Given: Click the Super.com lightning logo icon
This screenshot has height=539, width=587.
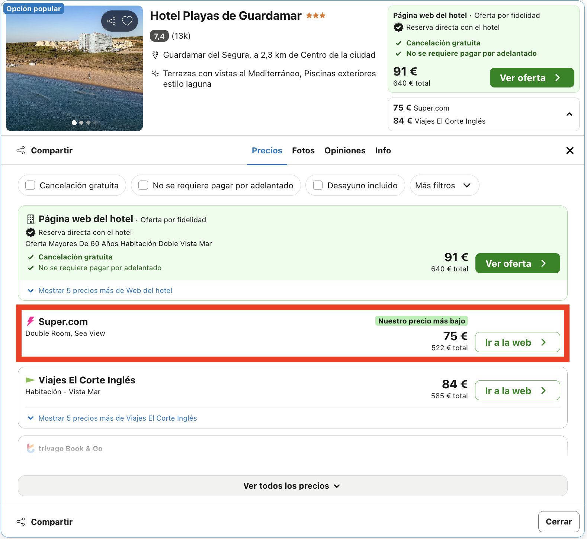Looking at the screenshot, I should (31, 322).
